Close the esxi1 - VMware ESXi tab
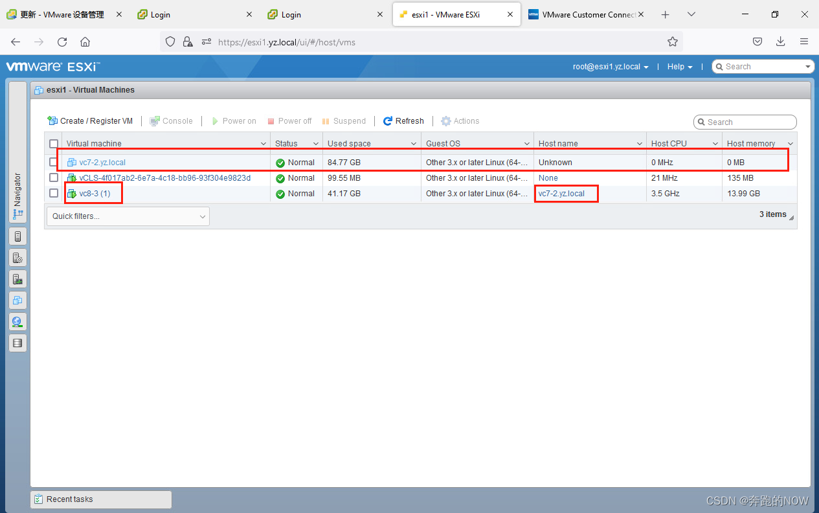The image size is (819, 513). [510, 14]
